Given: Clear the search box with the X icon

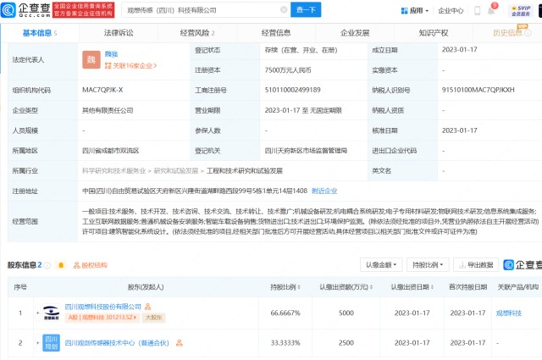Looking at the screenshot, I should (x=284, y=9).
